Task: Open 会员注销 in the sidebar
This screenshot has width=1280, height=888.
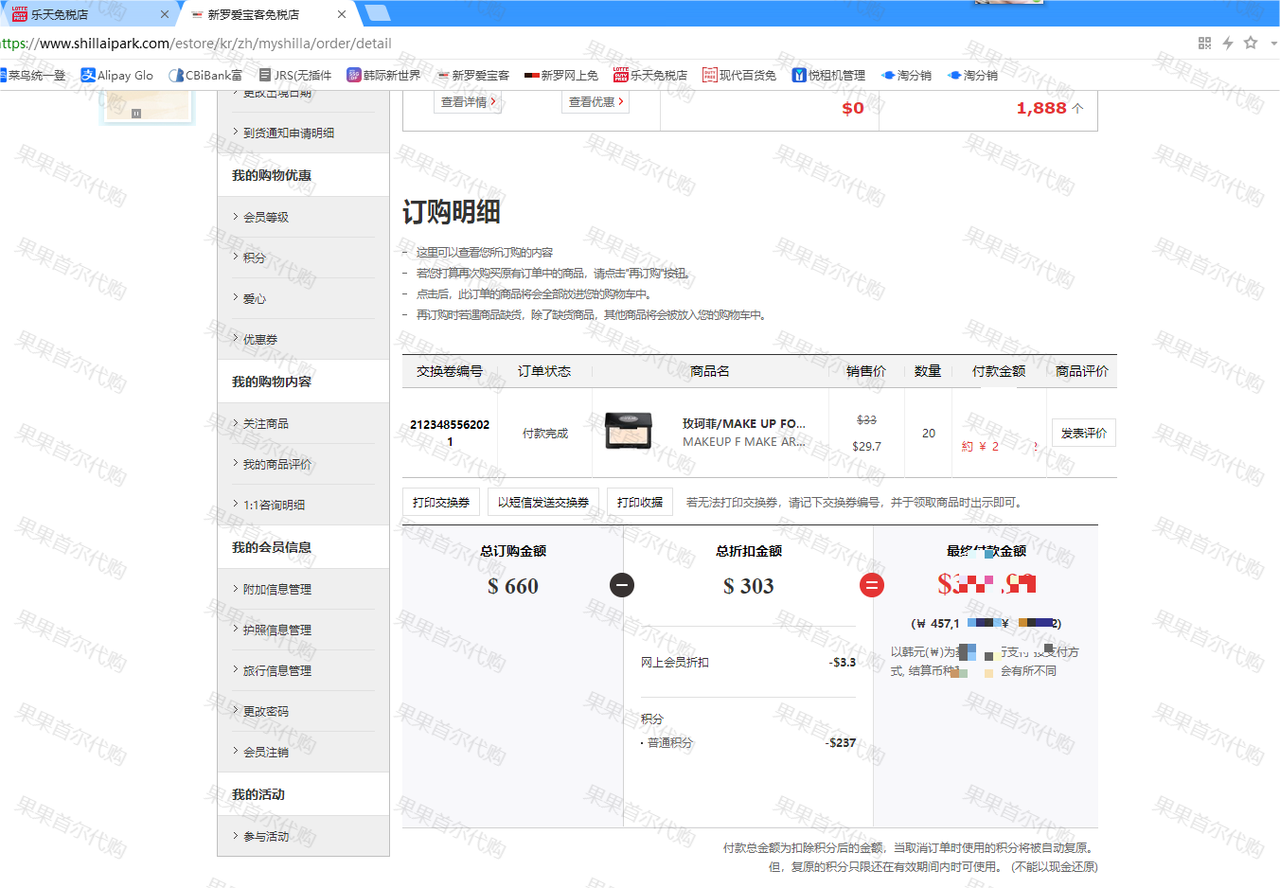Action: pos(266,752)
